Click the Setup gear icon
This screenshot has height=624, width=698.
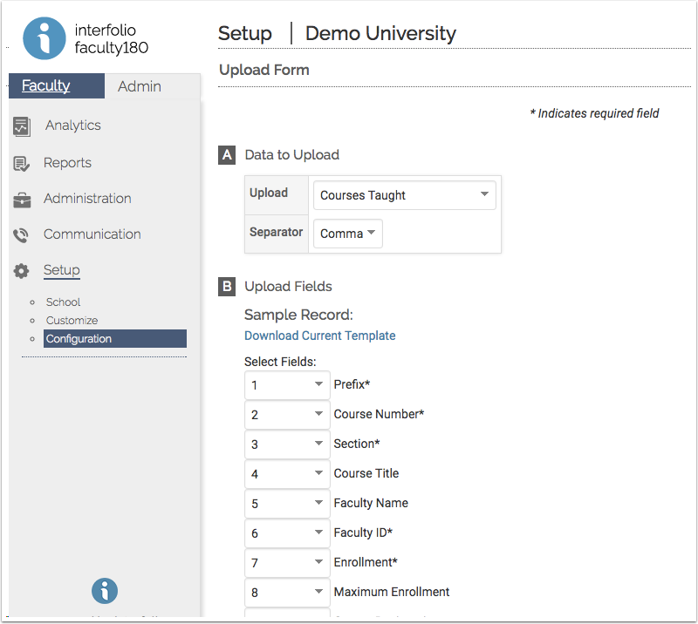[x=22, y=271]
